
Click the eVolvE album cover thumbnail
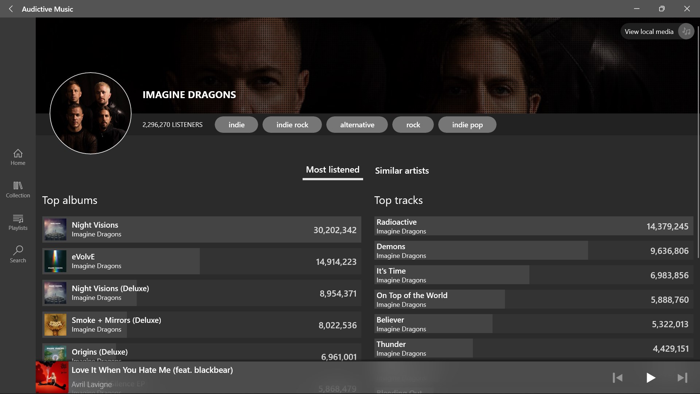click(x=55, y=261)
